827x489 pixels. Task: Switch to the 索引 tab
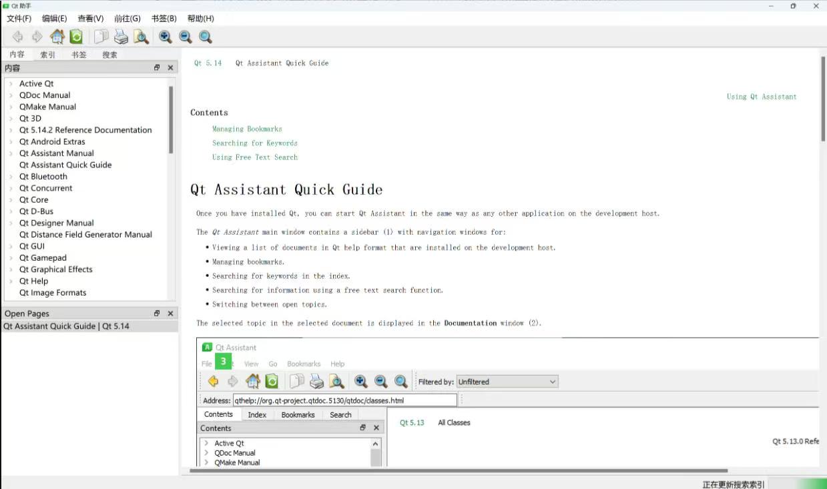click(x=48, y=55)
